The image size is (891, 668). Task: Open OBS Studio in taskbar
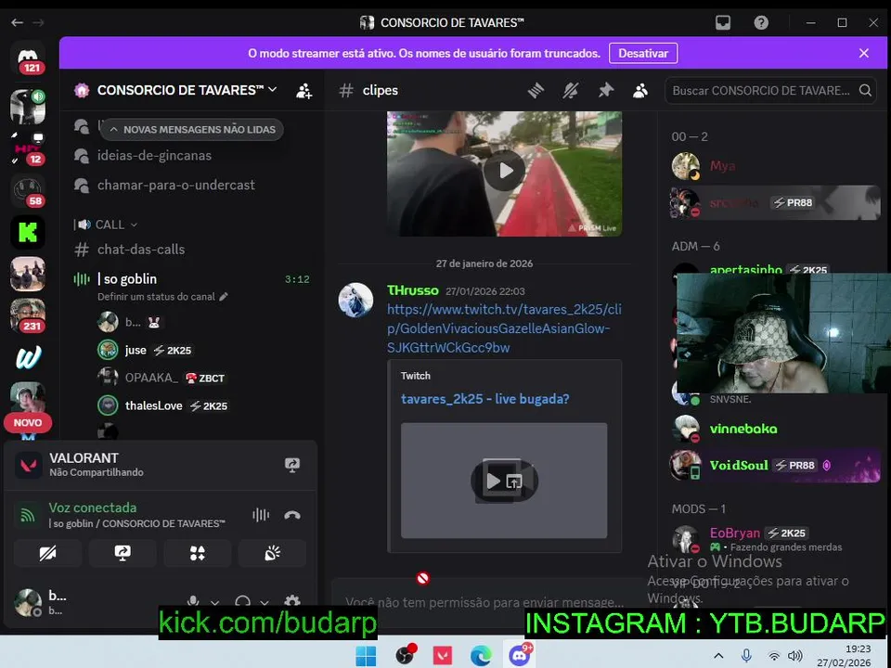406,655
